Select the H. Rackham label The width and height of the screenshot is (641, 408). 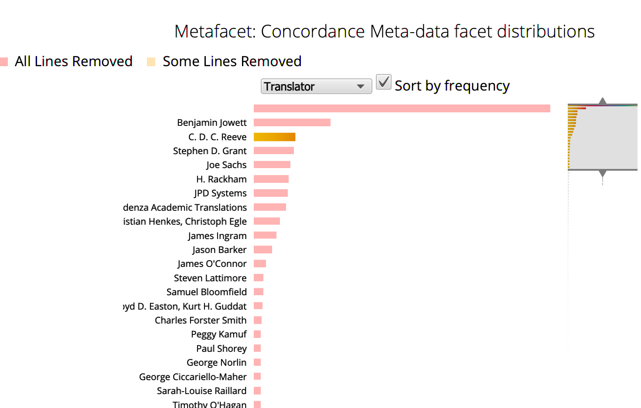221,179
